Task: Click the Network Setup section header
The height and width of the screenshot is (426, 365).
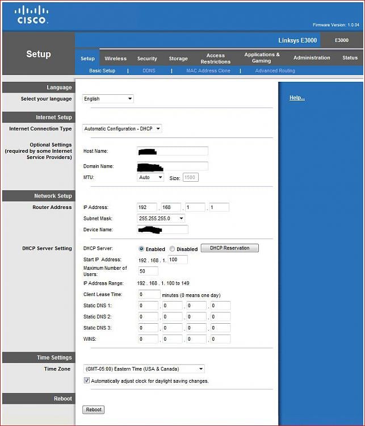Action: [39, 196]
